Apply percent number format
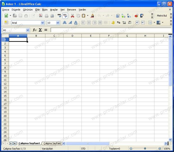 (x=119, y=23)
